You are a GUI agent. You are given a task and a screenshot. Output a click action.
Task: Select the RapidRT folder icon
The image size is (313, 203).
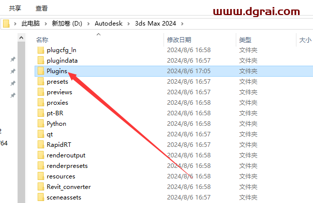tap(41, 145)
